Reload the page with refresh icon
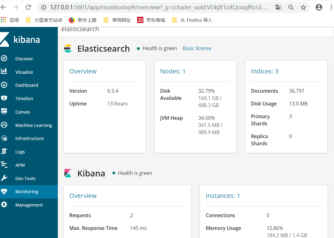This screenshot has width=334, height=238. click(28, 7)
